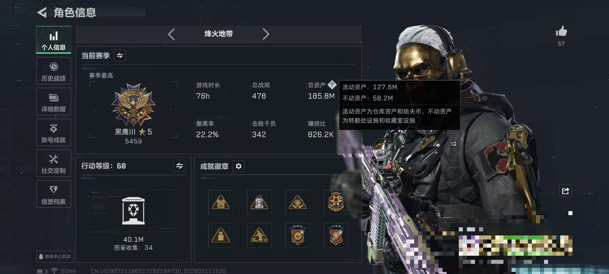Open the 社交定制 tools icon
This screenshot has width=609, height=274.
[54, 159]
